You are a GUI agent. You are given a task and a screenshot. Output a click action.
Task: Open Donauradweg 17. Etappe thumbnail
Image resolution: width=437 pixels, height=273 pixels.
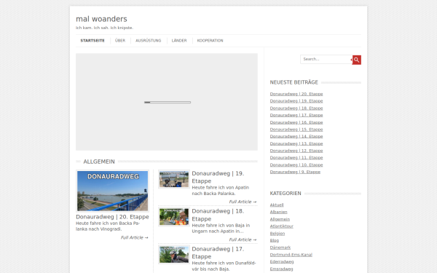point(174,254)
